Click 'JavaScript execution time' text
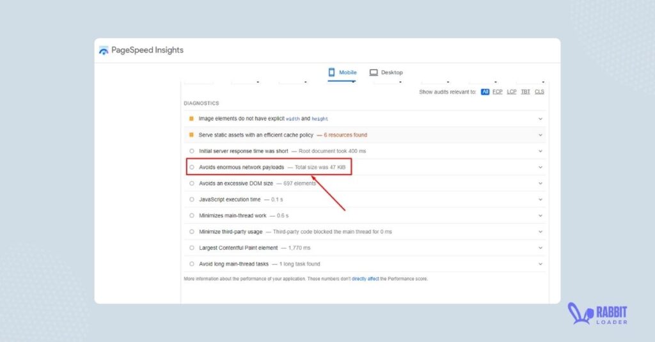The width and height of the screenshot is (655, 342). tap(230, 199)
